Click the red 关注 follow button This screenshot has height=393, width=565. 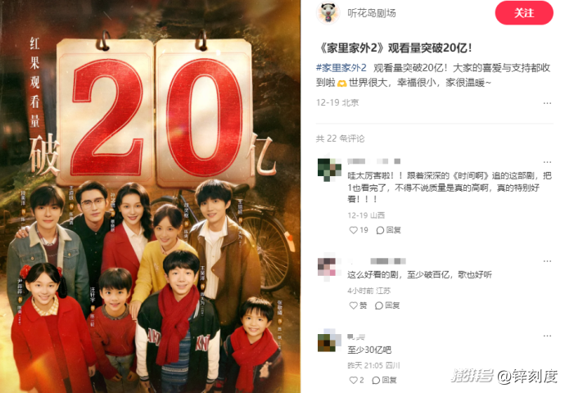(x=524, y=13)
